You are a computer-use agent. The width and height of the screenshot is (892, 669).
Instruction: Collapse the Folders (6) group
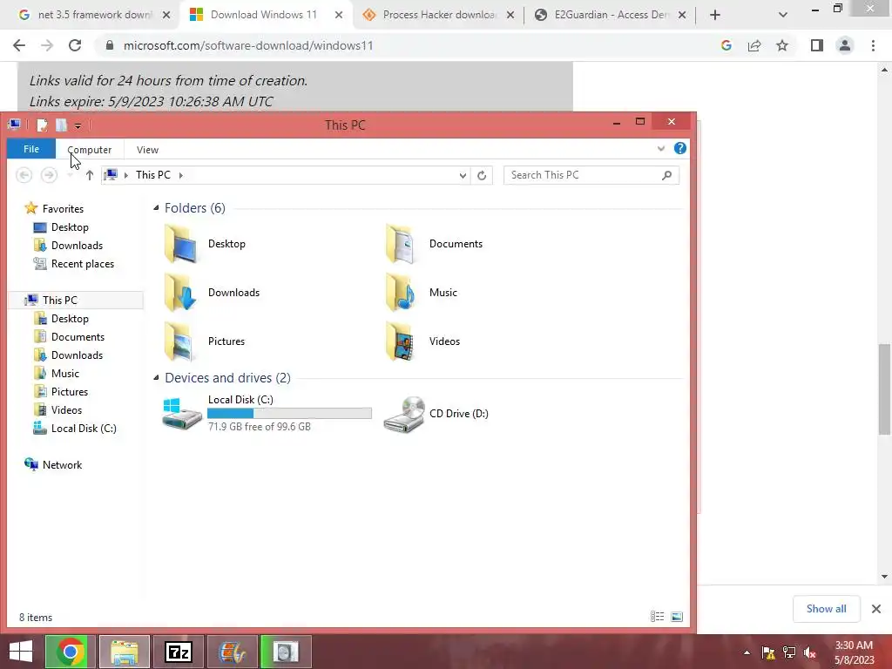point(156,208)
